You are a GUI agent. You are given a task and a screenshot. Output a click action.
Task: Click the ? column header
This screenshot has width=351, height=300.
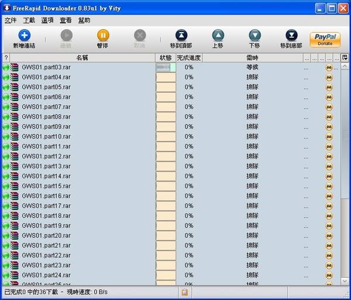coord(6,58)
